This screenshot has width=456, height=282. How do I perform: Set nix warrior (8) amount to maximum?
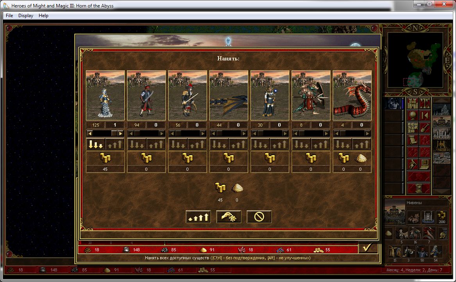pyautogui.click(x=320, y=144)
